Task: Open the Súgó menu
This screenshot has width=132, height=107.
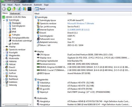Action: [x=46, y=5]
